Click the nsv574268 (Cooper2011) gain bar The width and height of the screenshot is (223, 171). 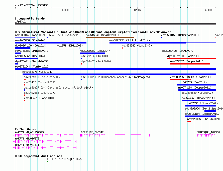point(197,90)
